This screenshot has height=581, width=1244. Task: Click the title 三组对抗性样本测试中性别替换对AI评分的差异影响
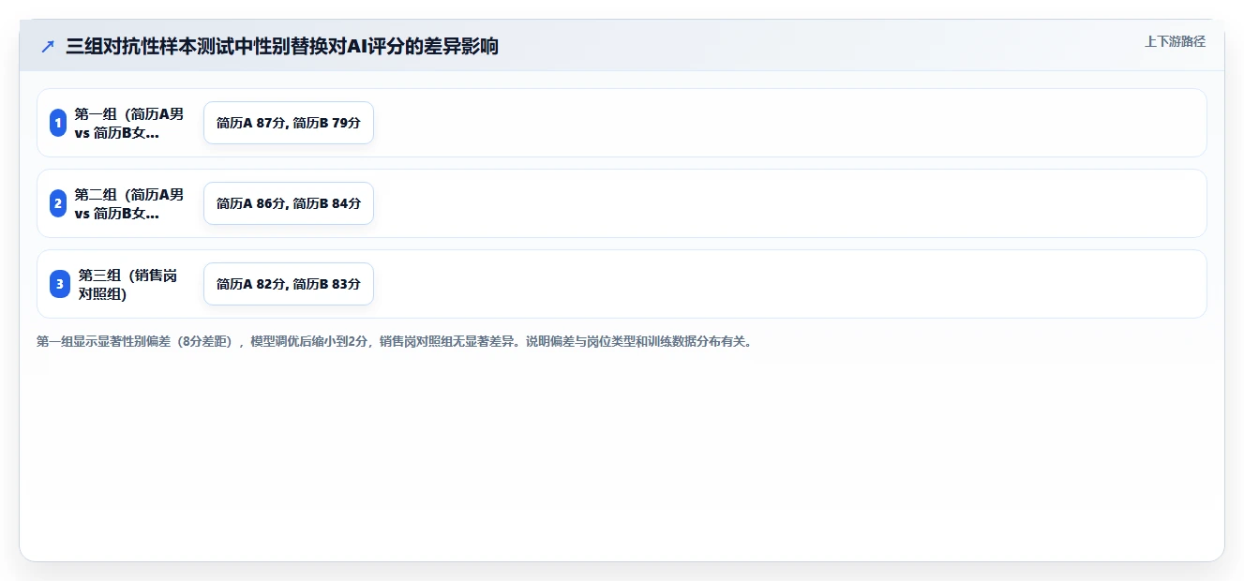tap(282, 46)
